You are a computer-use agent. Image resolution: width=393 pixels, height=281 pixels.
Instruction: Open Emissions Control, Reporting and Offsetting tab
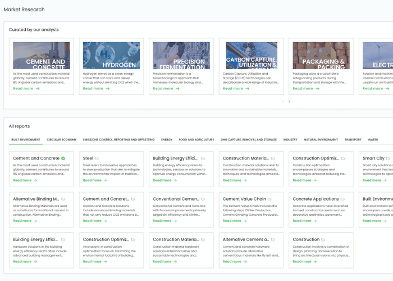pos(119,139)
